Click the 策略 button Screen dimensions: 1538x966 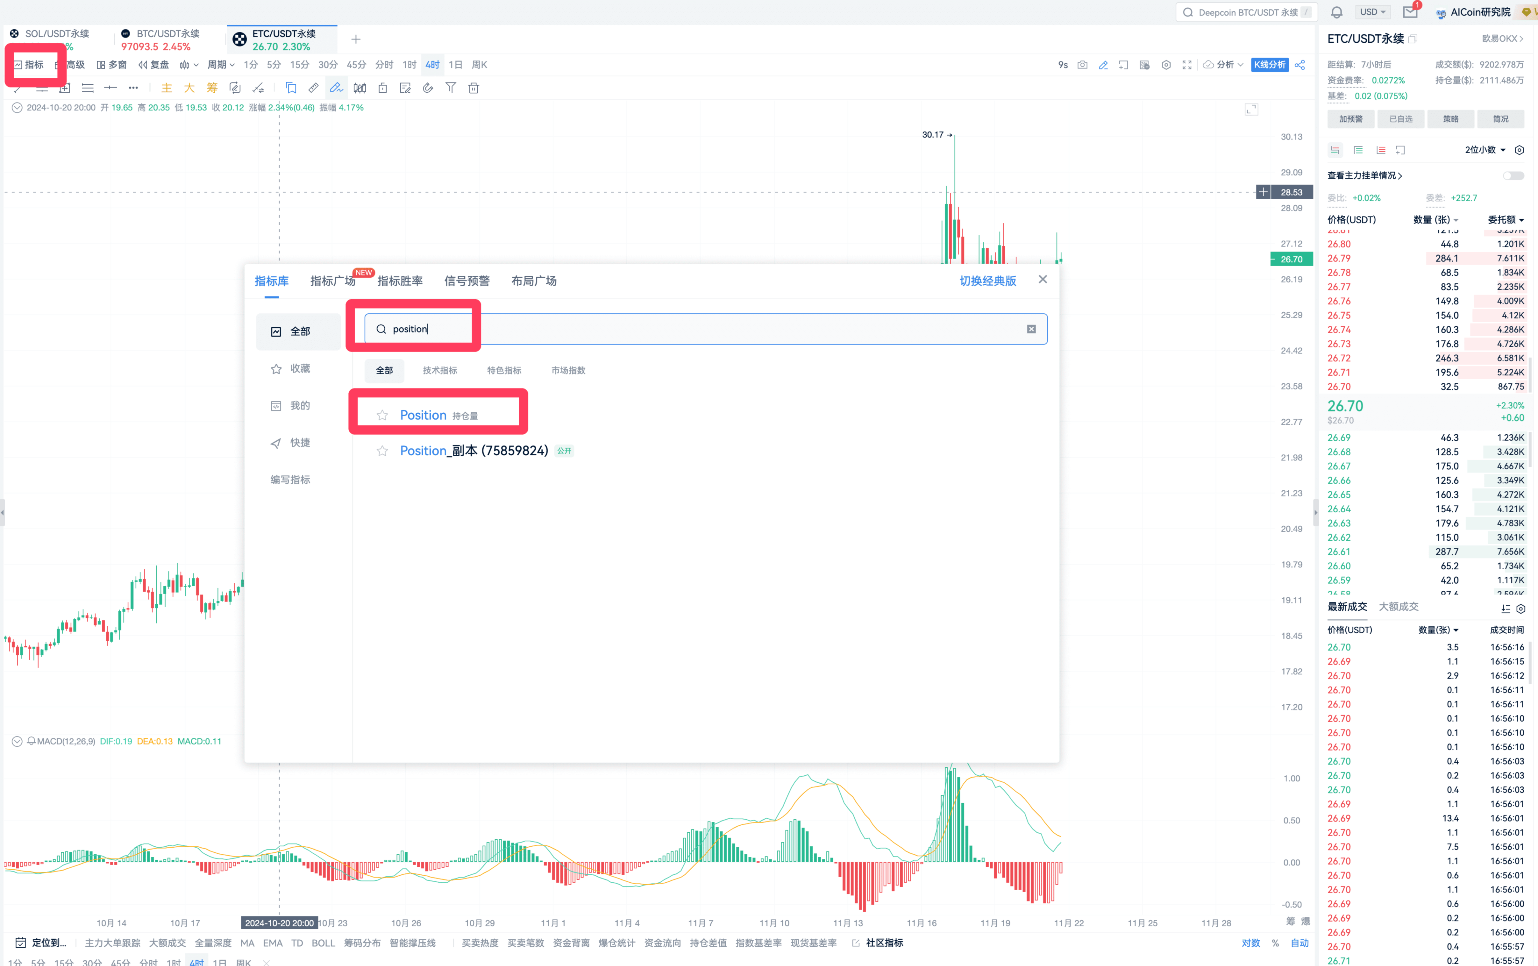1451,119
